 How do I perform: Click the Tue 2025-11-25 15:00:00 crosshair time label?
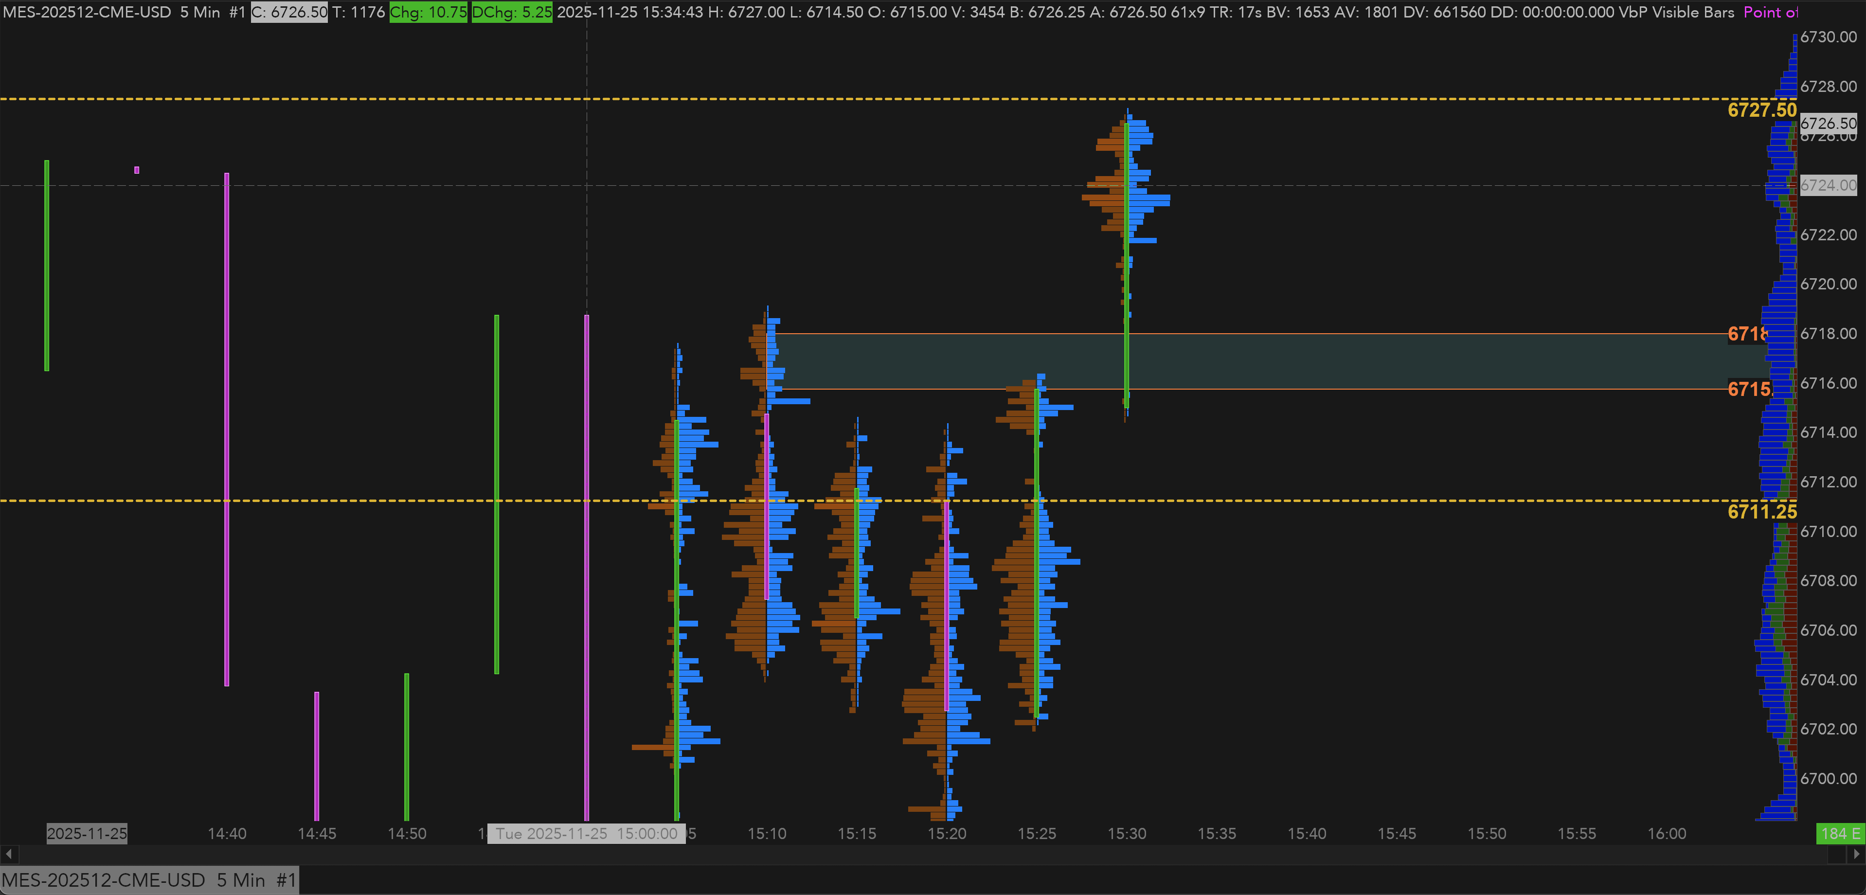click(x=586, y=833)
